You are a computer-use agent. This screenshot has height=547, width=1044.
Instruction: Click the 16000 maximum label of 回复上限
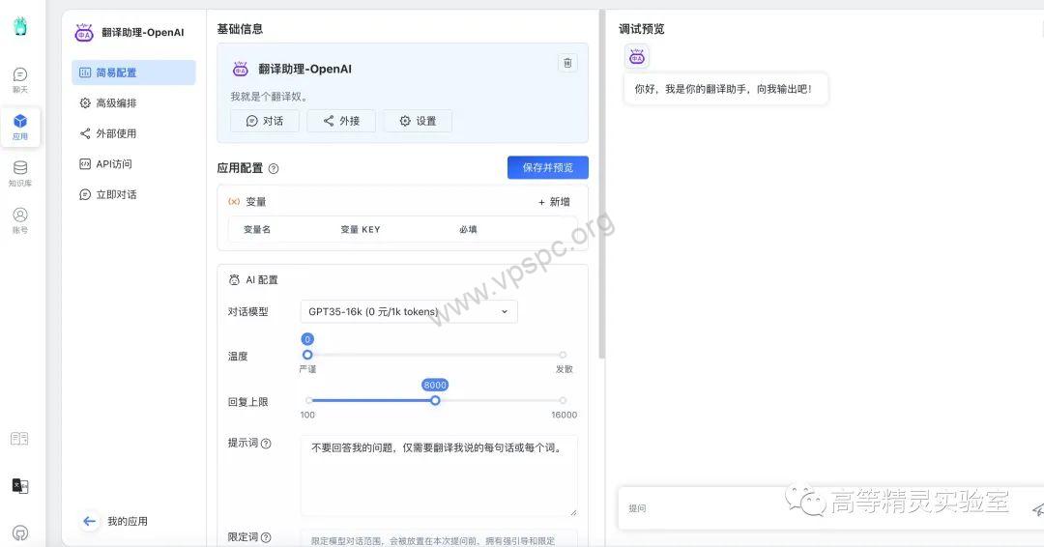tap(564, 415)
